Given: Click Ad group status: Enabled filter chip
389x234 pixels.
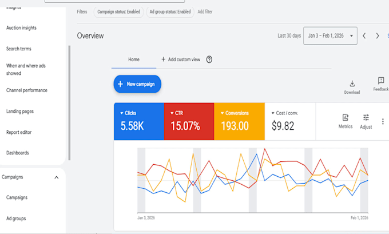Looking at the screenshot, I should pyautogui.click(x=170, y=11).
